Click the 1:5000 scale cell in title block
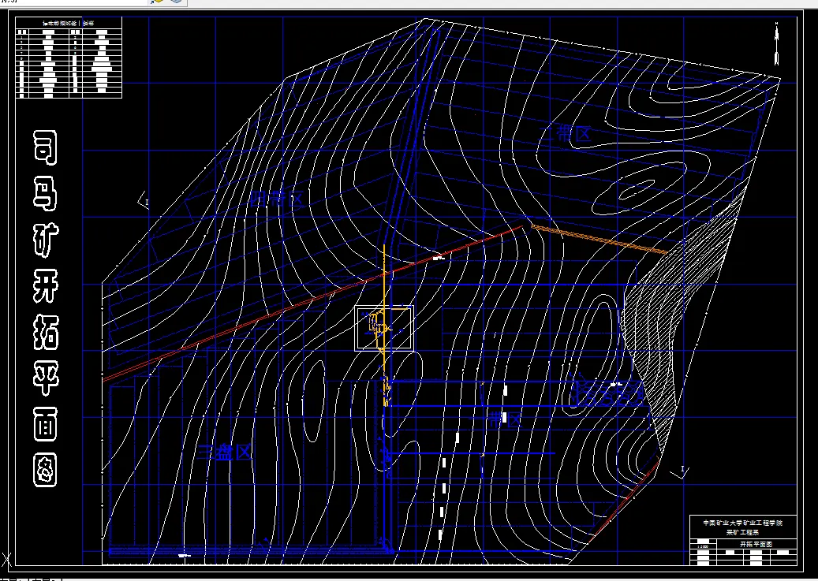This screenshot has height=581, width=818. (x=704, y=546)
